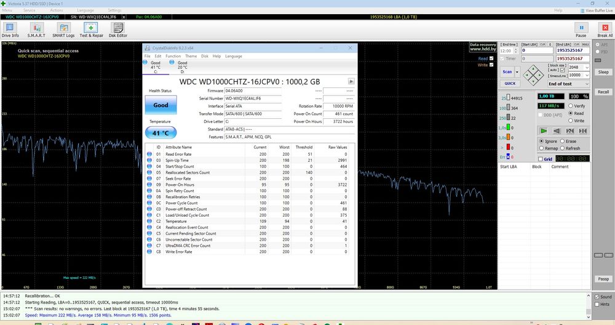Screen dimensions: 615x325
Task: Open the S.M.A.R.T view in Victoria
Action: point(36,30)
